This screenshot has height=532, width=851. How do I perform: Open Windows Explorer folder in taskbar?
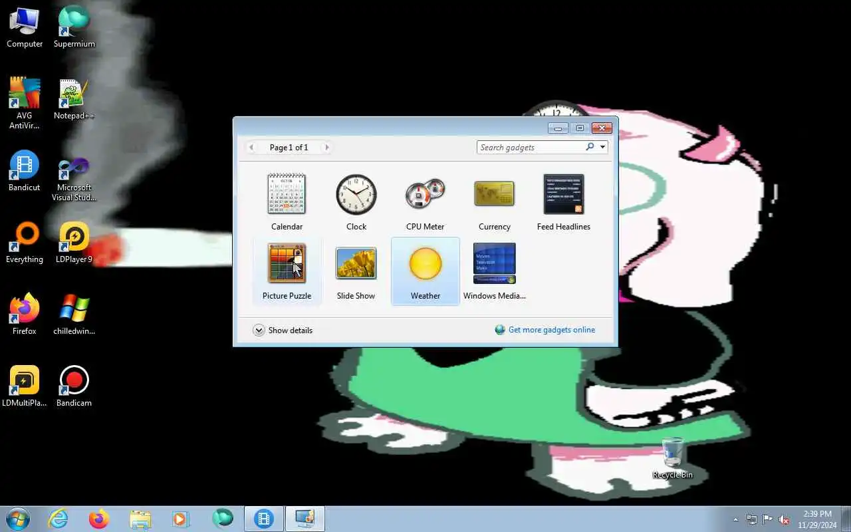pos(140,519)
